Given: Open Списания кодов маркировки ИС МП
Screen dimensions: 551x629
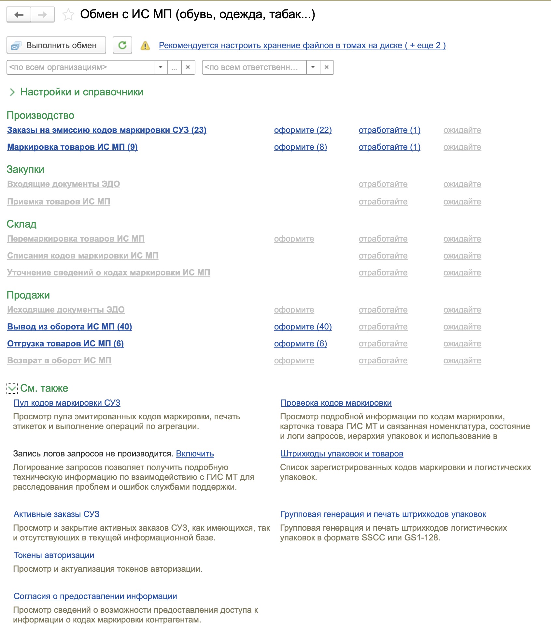Looking at the screenshot, I should 83,256.
